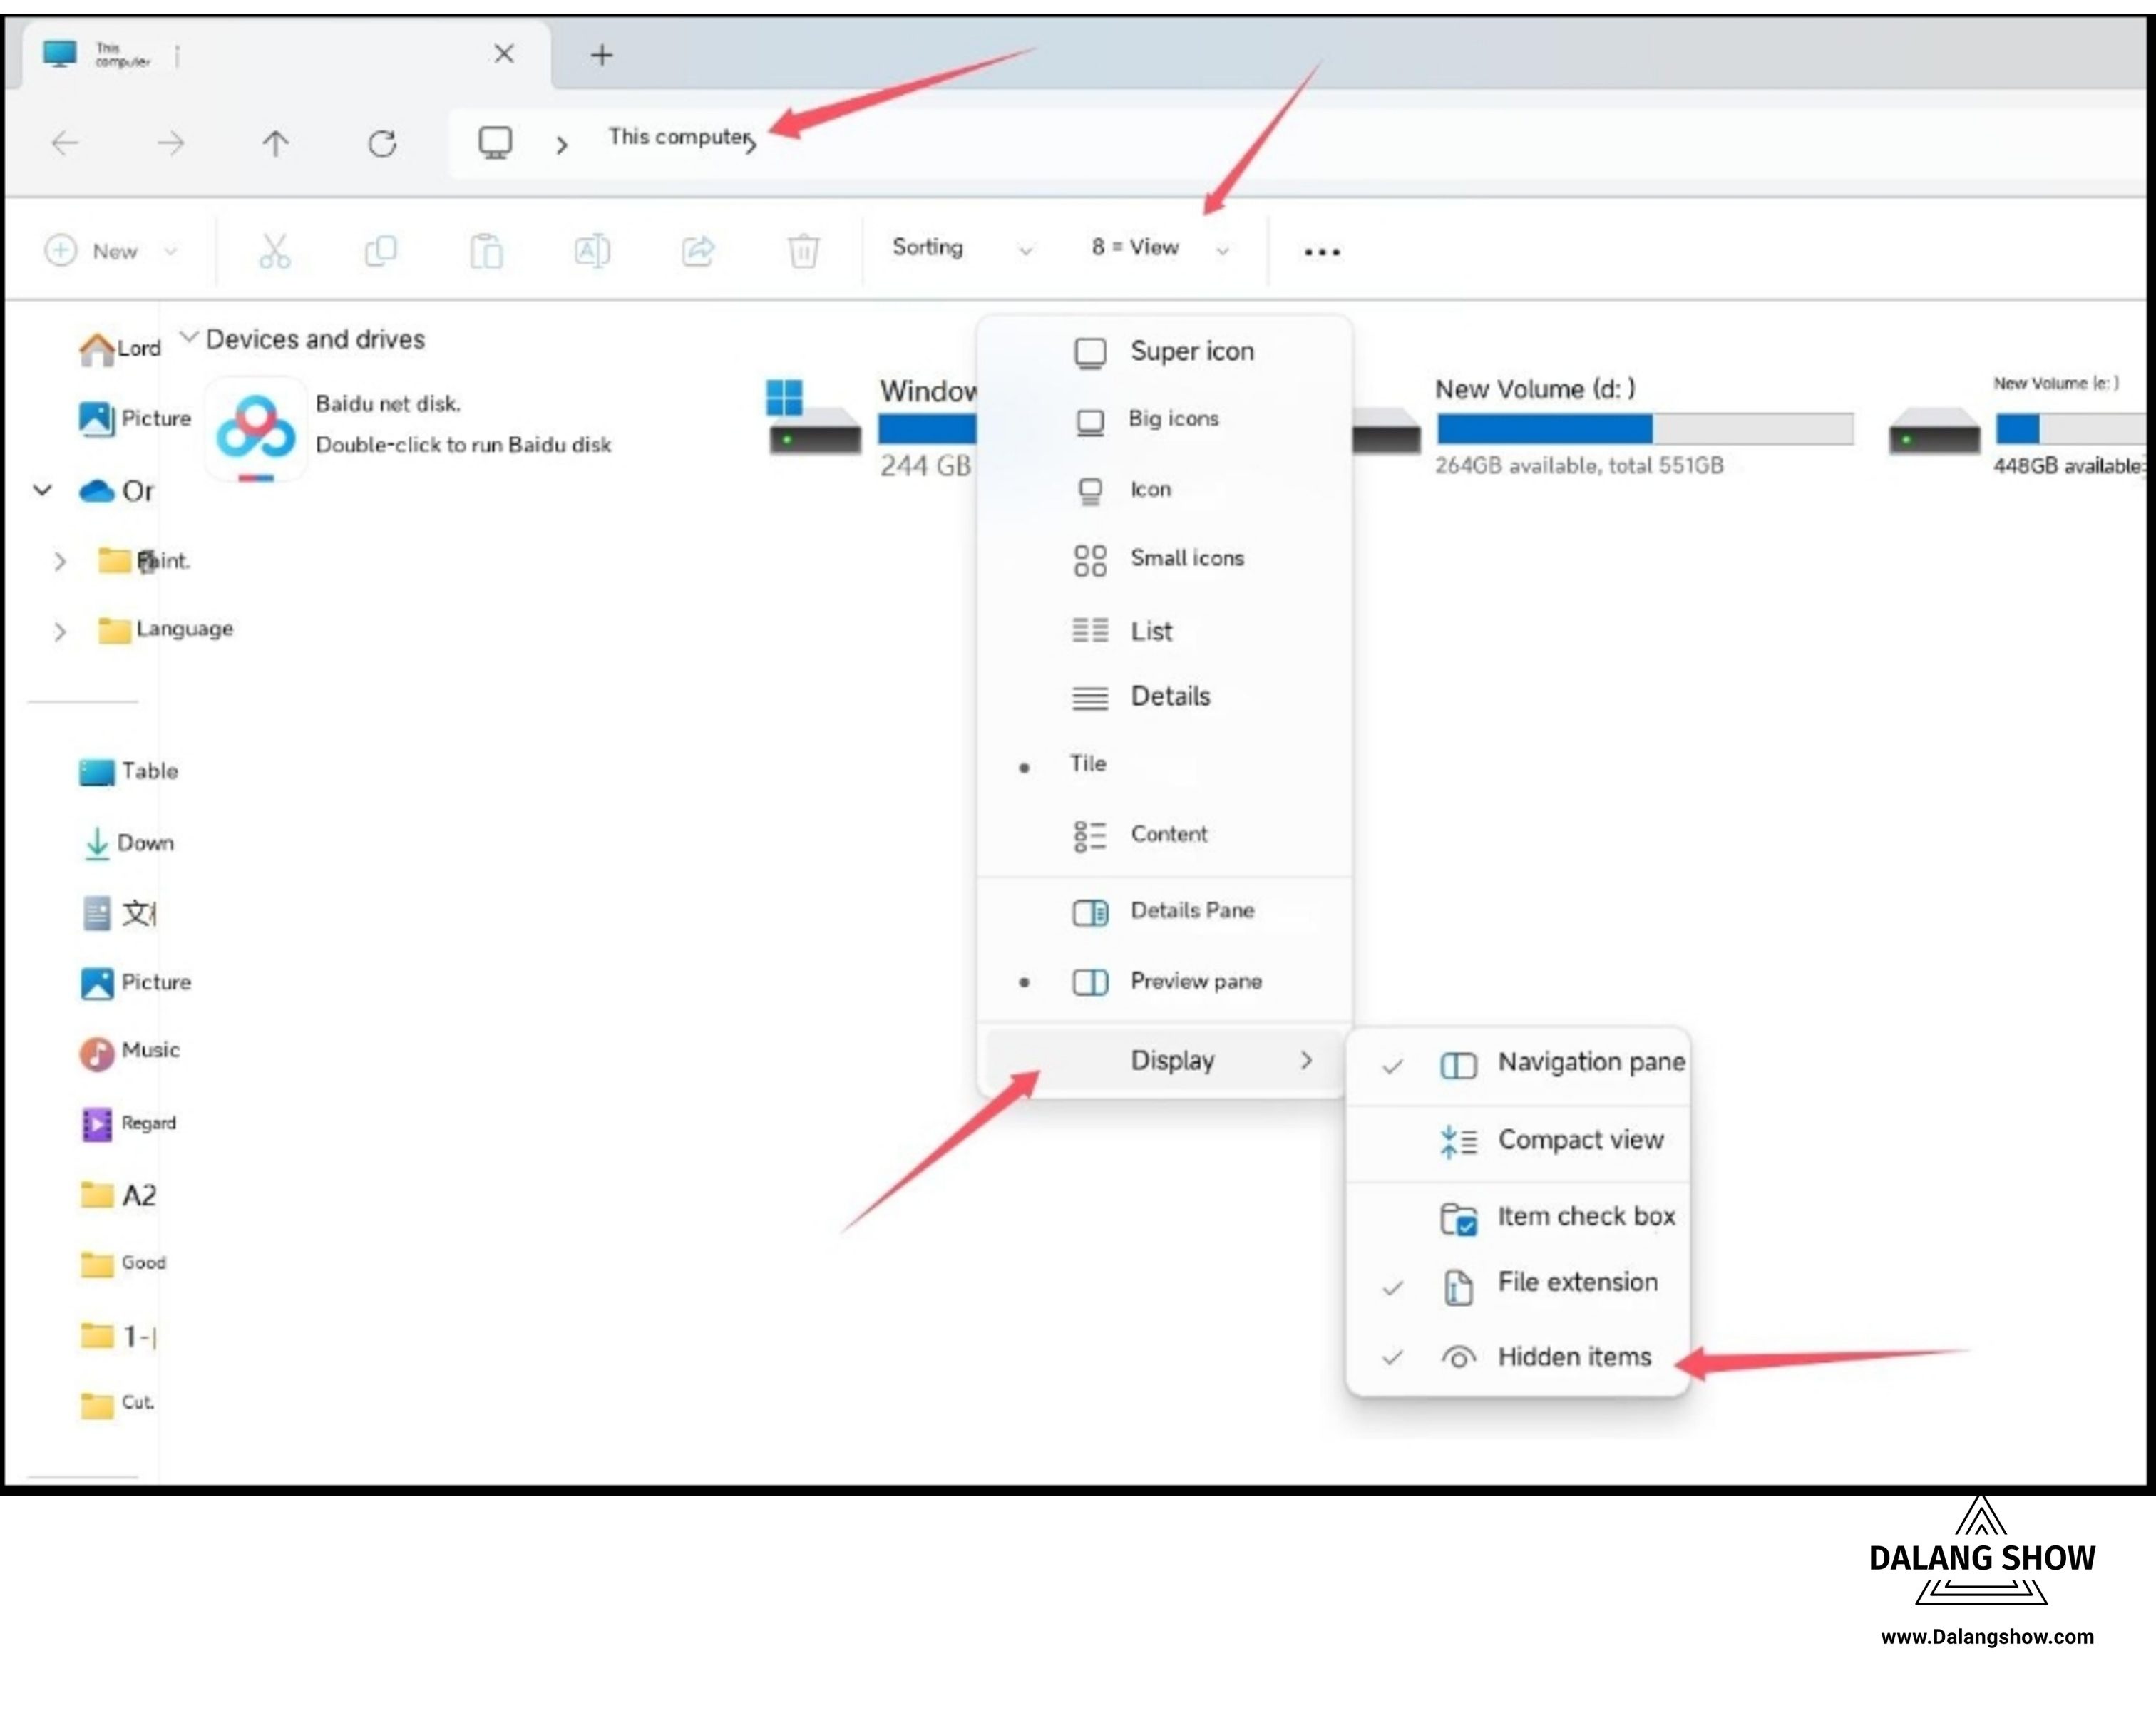Open new tab with plus button

click(x=601, y=55)
